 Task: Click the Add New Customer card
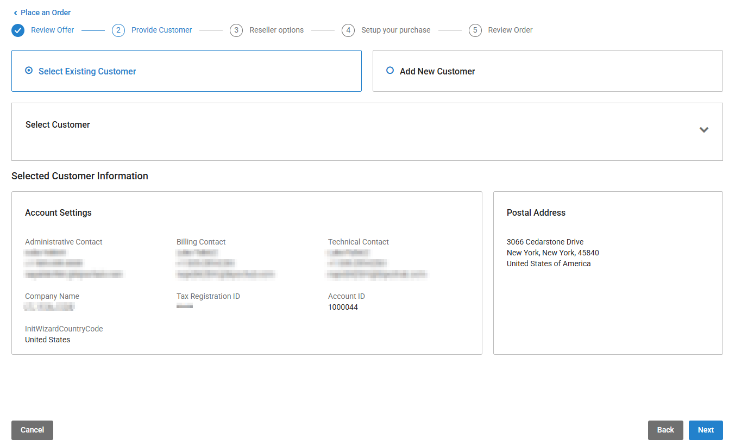[547, 71]
